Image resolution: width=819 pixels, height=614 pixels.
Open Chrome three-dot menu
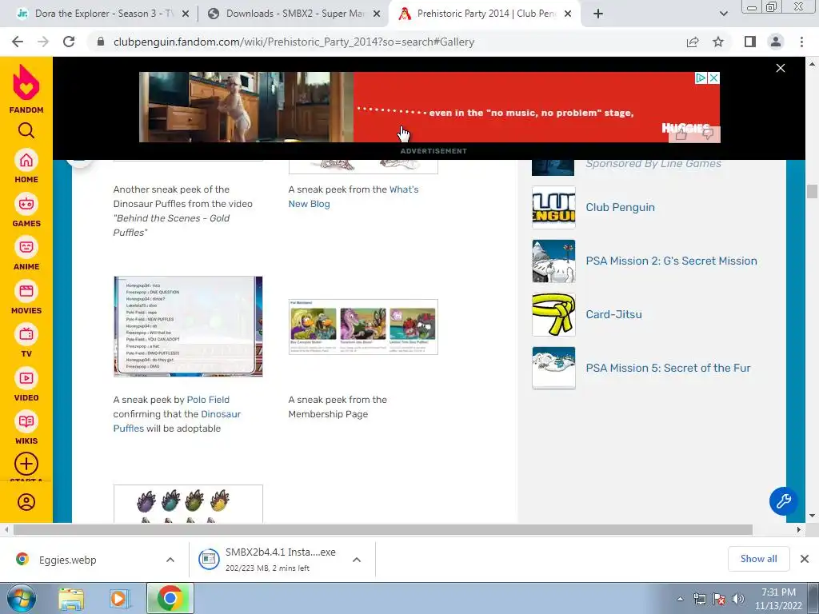801,42
